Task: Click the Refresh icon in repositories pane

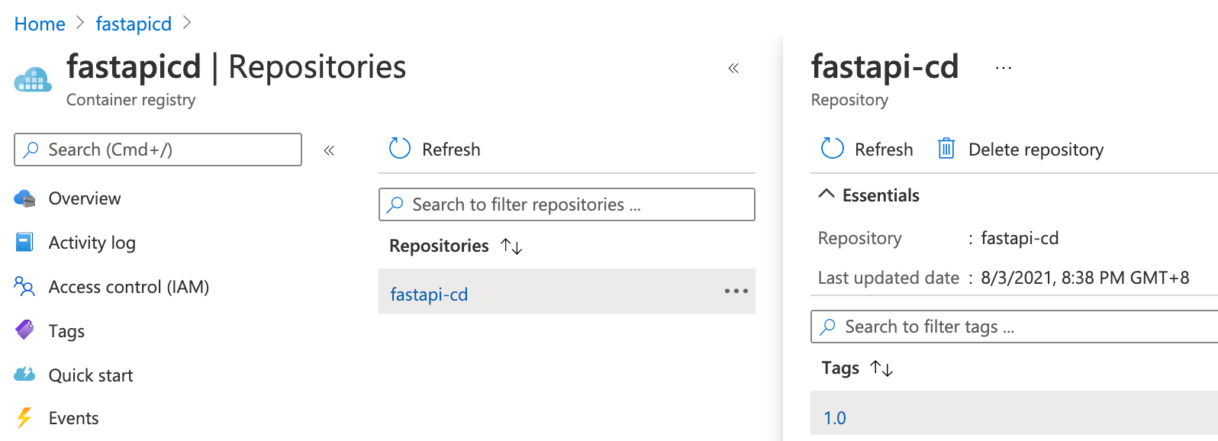Action: coord(400,149)
